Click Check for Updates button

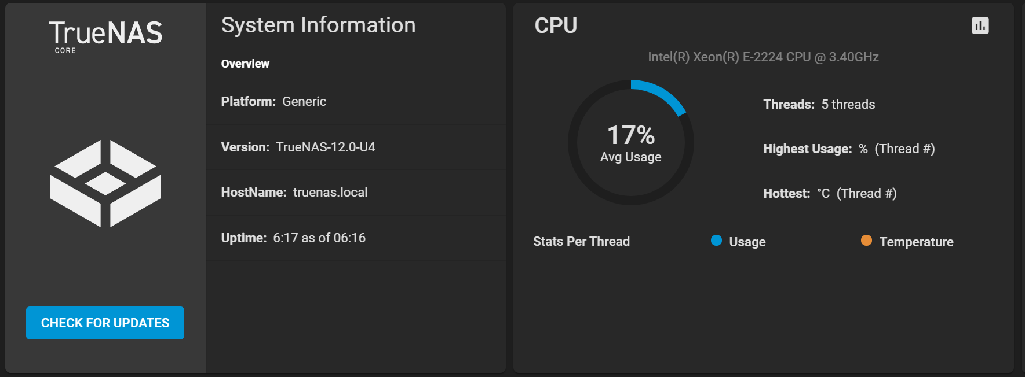[105, 323]
